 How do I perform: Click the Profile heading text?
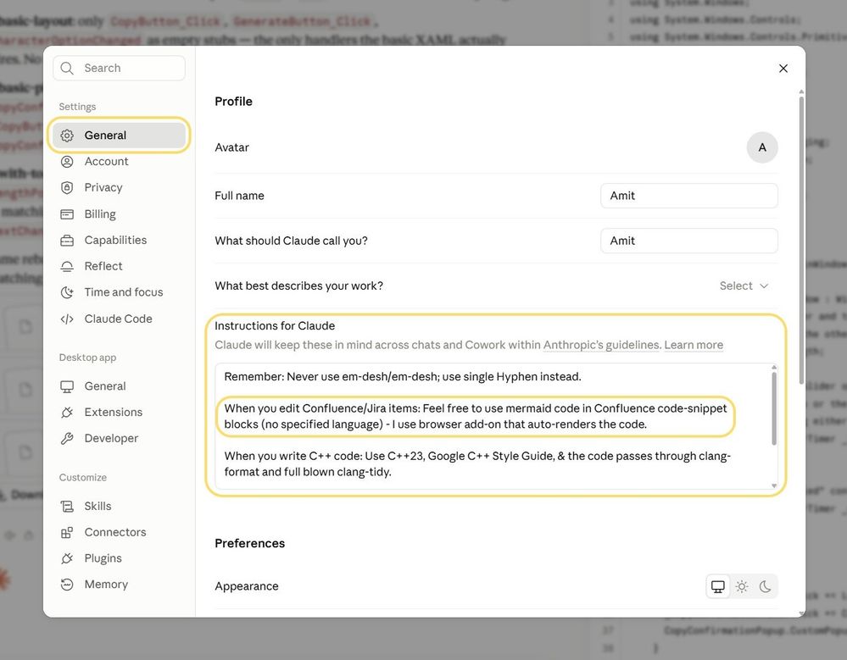pyautogui.click(x=233, y=102)
